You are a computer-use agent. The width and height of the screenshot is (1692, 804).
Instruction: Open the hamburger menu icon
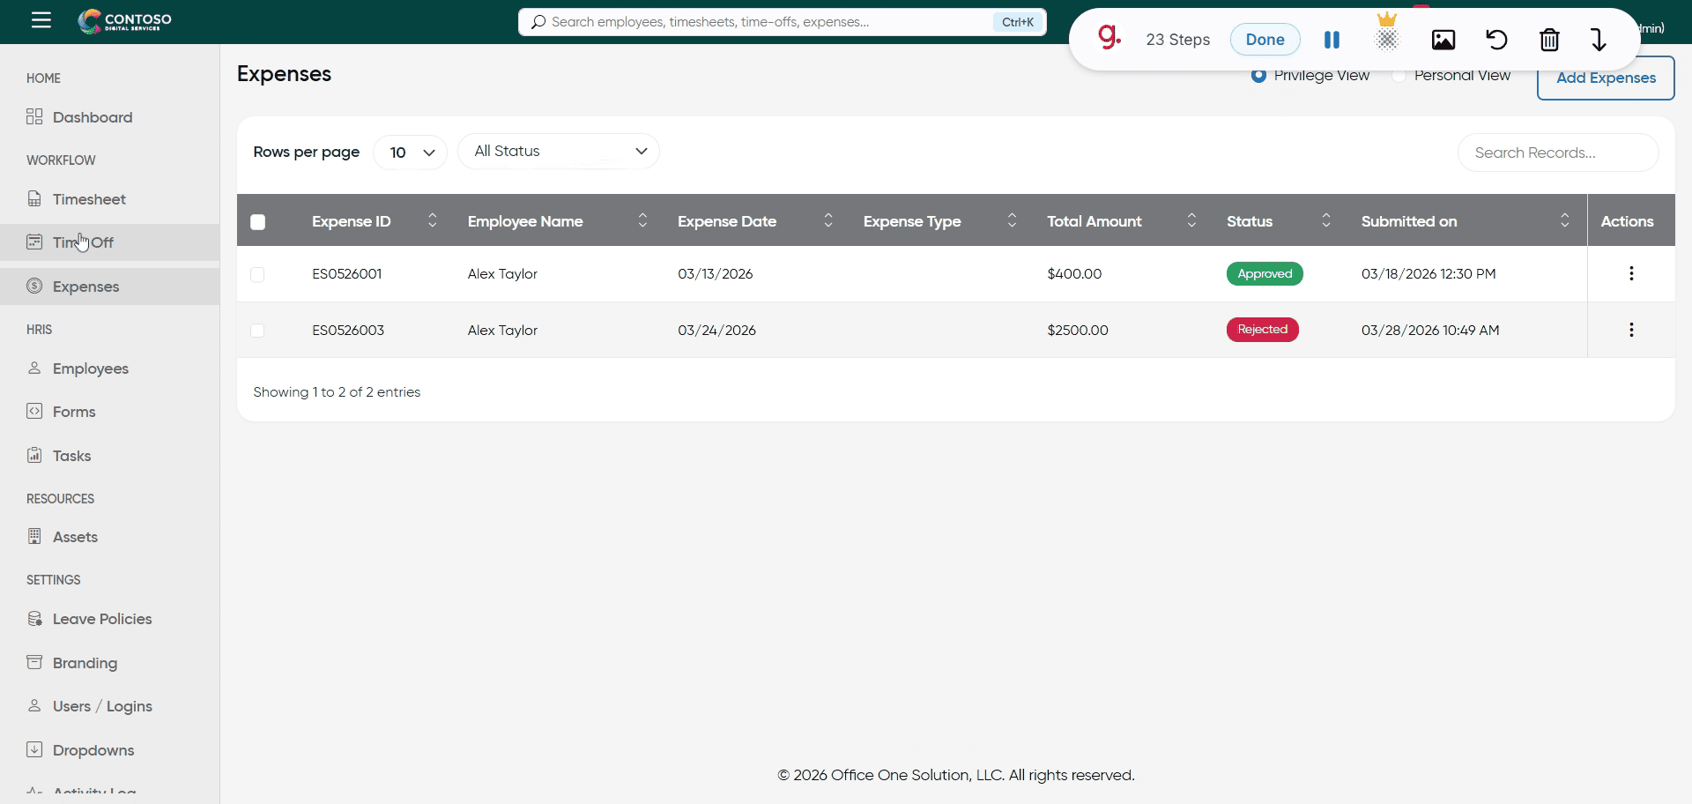(x=41, y=20)
